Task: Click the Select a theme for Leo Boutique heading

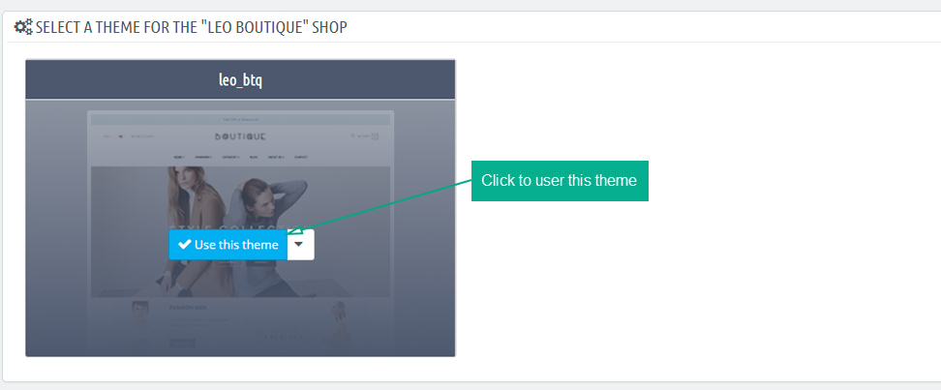Action: click(191, 27)
